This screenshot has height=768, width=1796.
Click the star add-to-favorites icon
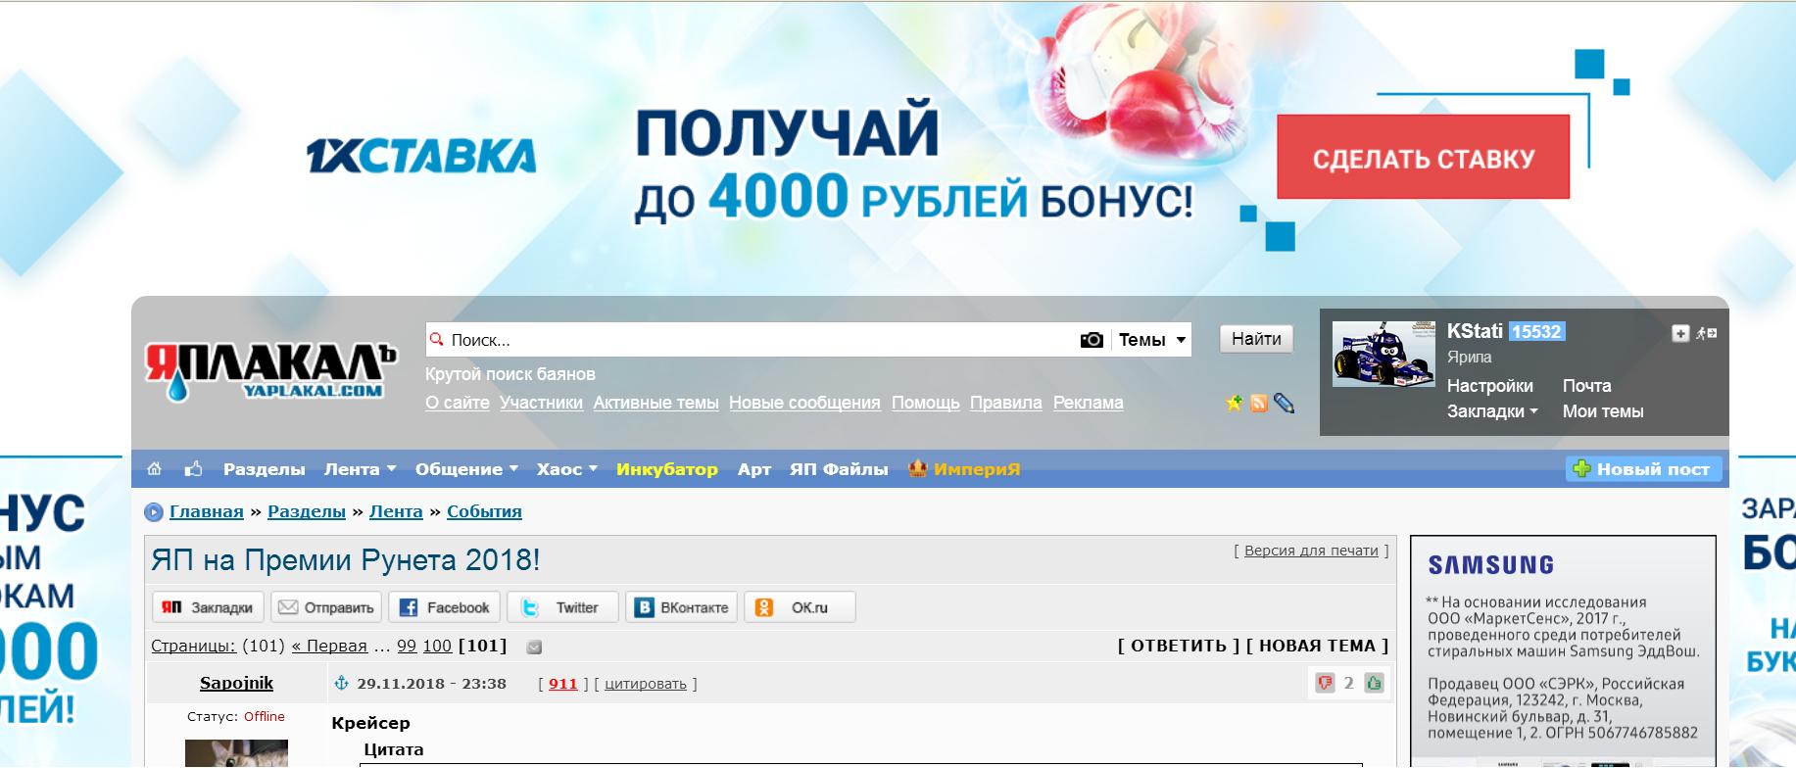point(1234,403)
